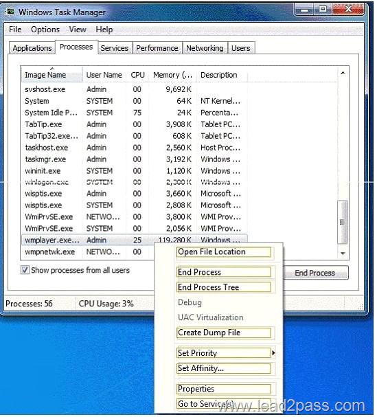Click the Host Proc... description cell
377x417 pixels.
point(220,148)
